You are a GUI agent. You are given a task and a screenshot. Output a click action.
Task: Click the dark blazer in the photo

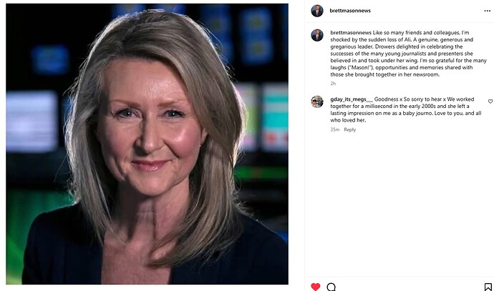point(63,252)
